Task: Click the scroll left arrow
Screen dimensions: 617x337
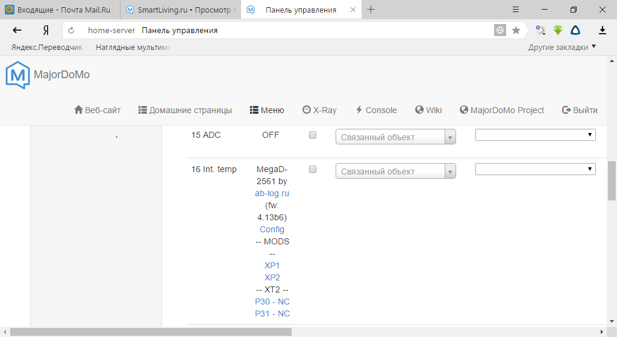Action: 5,332
